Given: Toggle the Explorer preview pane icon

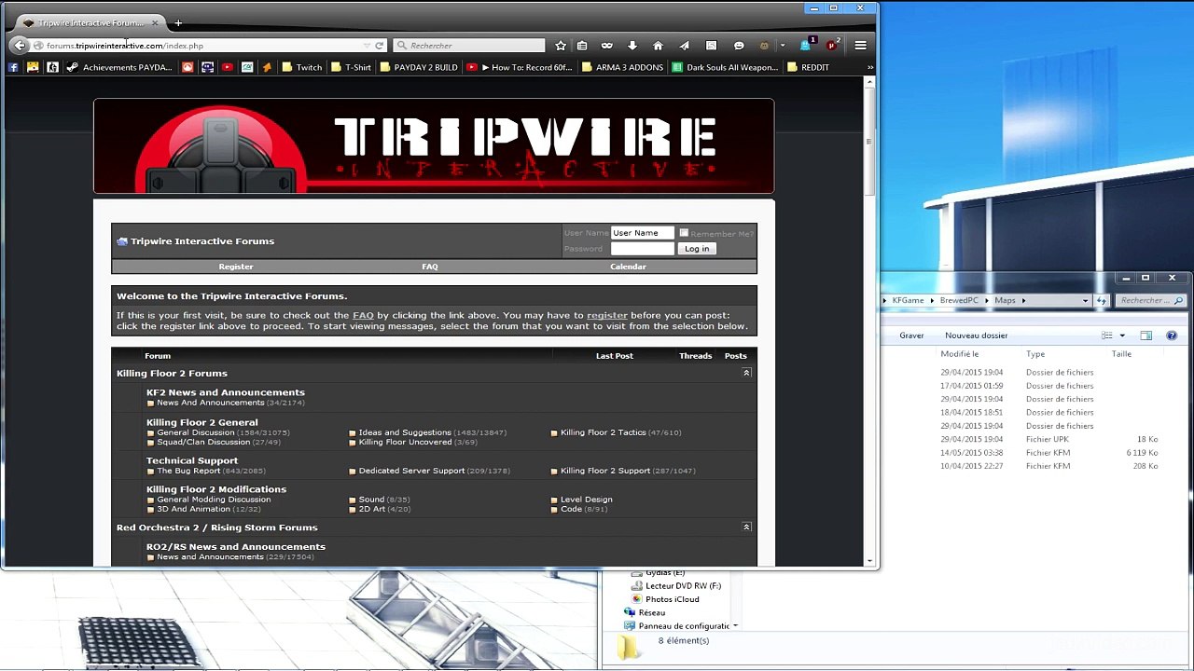Looking at the screenshot, I should point(1146,335).
